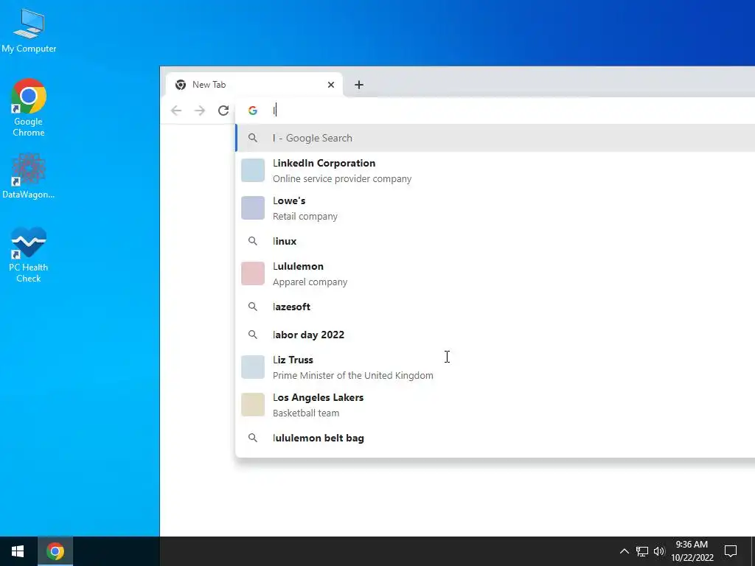Choose the Lowe's retail company suggestion

pos(495,208)
